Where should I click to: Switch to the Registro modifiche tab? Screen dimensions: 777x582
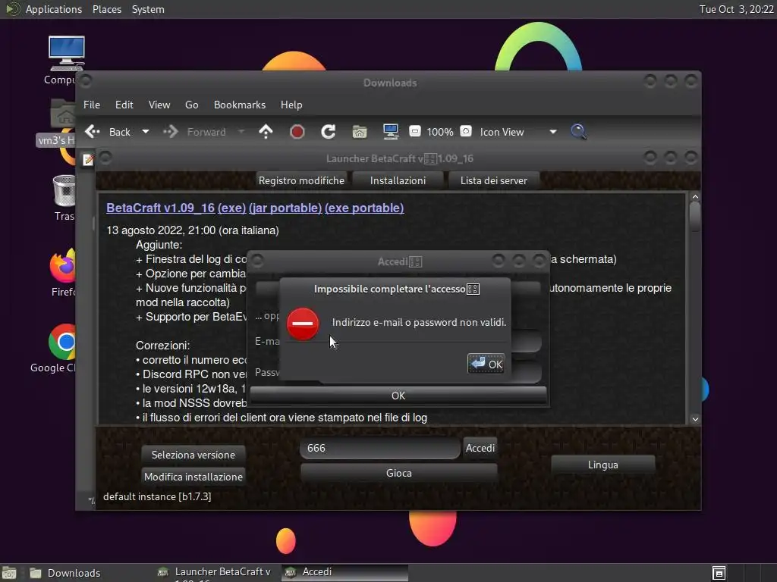click(x=301, y=180)
